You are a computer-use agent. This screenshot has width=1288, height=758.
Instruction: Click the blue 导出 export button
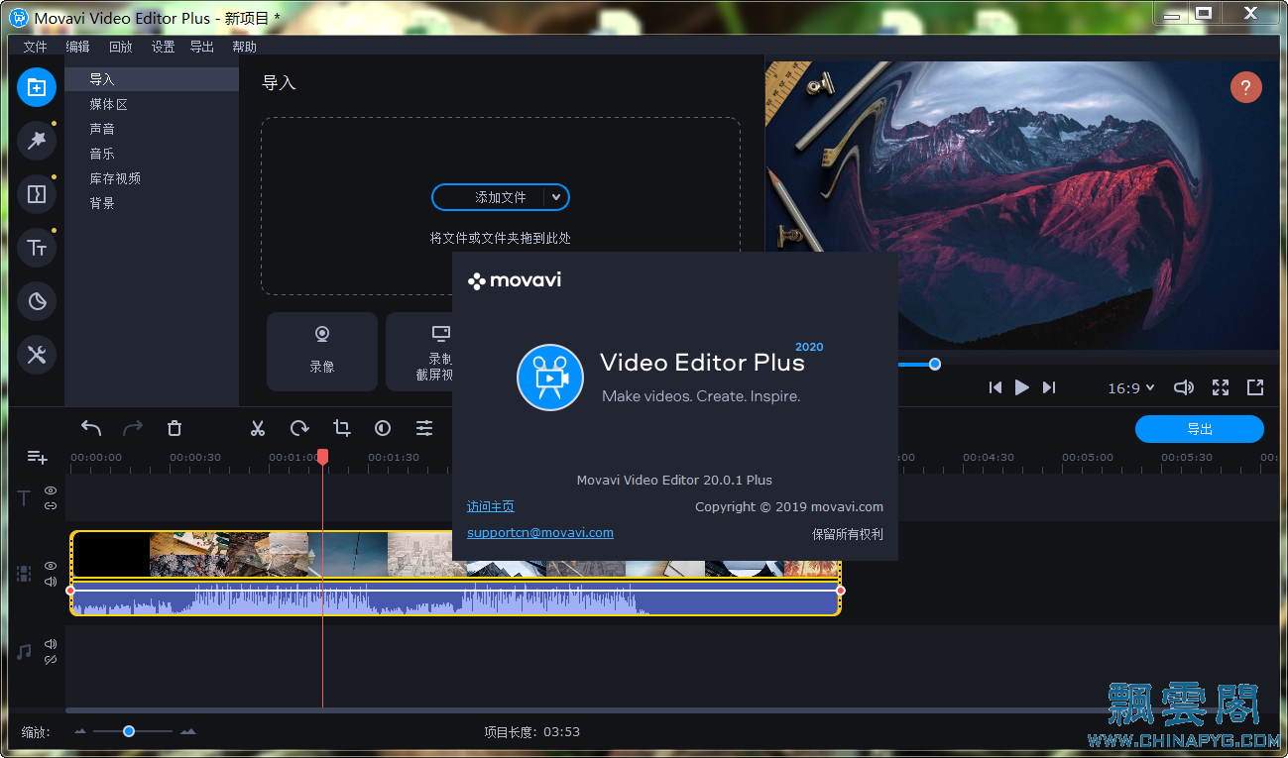click(x=1200, y=429)
